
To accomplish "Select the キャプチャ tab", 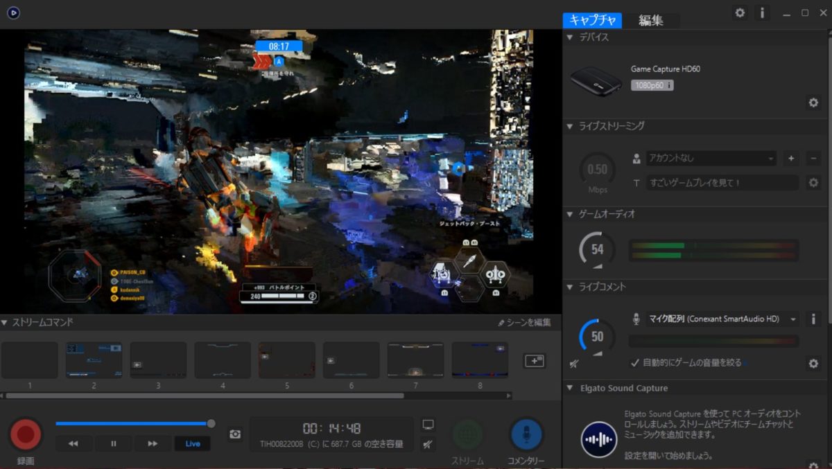I will pos(593,20).
